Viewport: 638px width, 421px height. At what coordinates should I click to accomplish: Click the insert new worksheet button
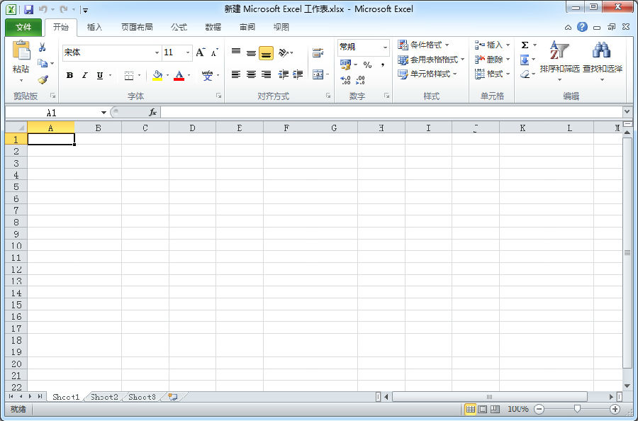pos(170,397)
